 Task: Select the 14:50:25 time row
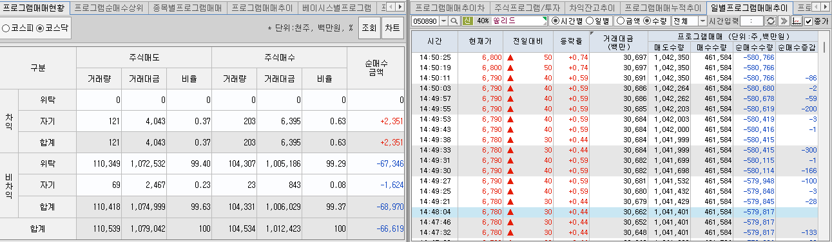615,57
